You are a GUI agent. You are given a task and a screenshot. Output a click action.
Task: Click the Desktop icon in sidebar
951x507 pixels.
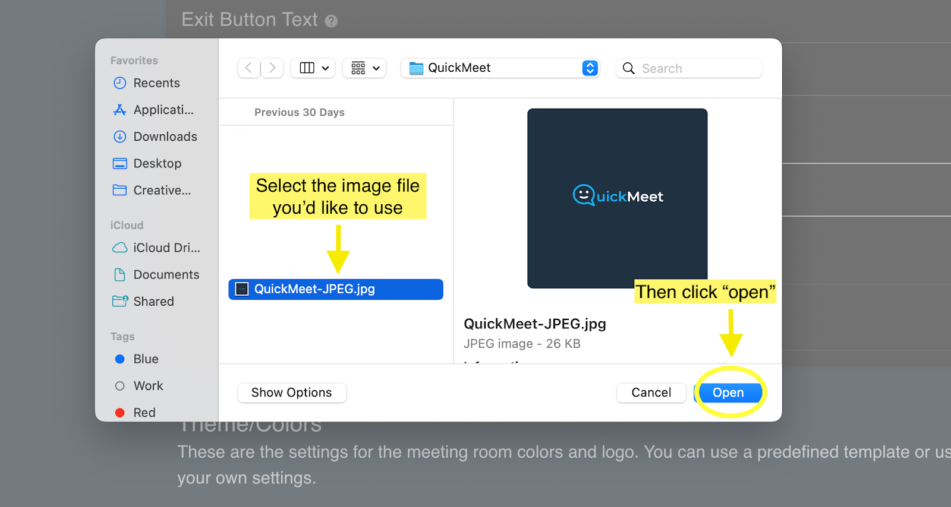click(120, 163)
